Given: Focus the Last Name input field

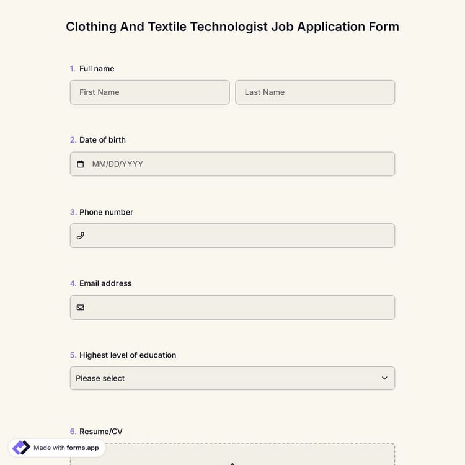Looking at the screenshot, I should point(315,92).
